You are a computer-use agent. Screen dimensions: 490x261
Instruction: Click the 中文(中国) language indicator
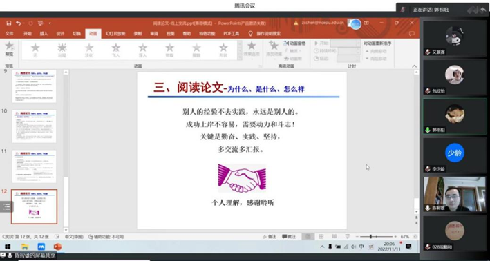click(x=74, y=237)
